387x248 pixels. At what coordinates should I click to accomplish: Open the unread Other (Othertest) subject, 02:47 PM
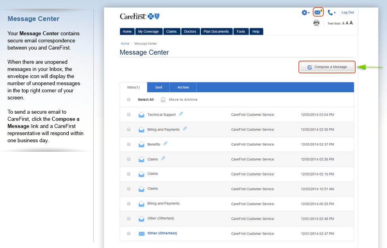162,233
